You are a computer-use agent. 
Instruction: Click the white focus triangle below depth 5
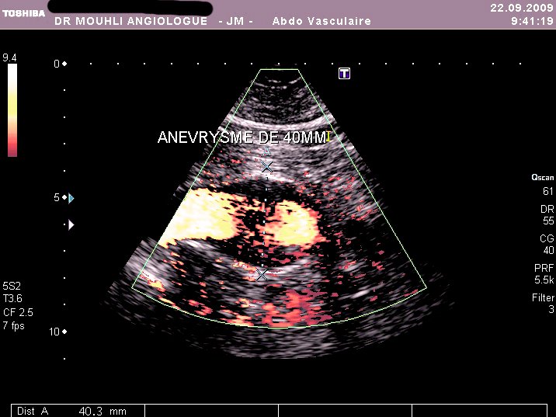pos(71,225)
